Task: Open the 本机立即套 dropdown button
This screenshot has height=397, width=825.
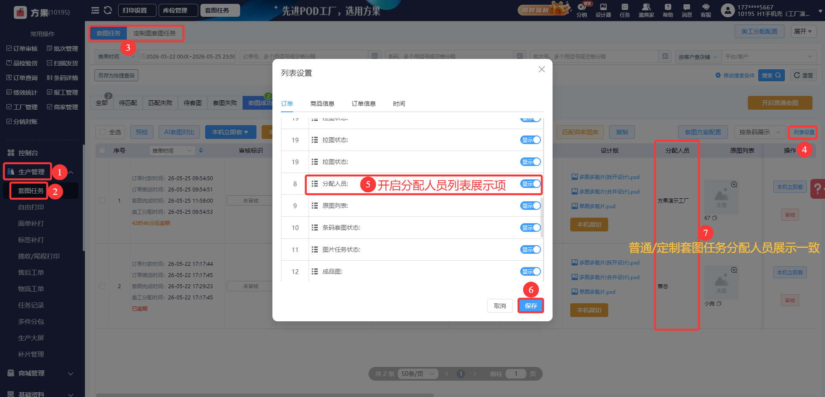Action: (x=230, y=132)
